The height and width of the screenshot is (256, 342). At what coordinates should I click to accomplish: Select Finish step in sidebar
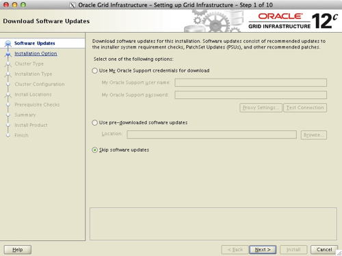click(x=21, y=135)
